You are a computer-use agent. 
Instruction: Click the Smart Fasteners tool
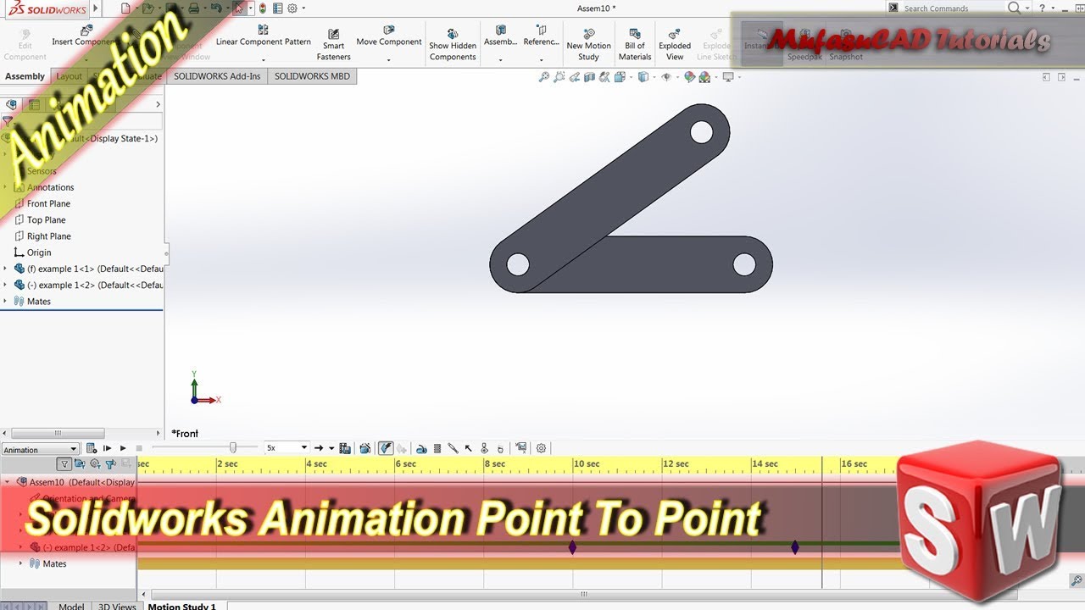coord(334,46)
